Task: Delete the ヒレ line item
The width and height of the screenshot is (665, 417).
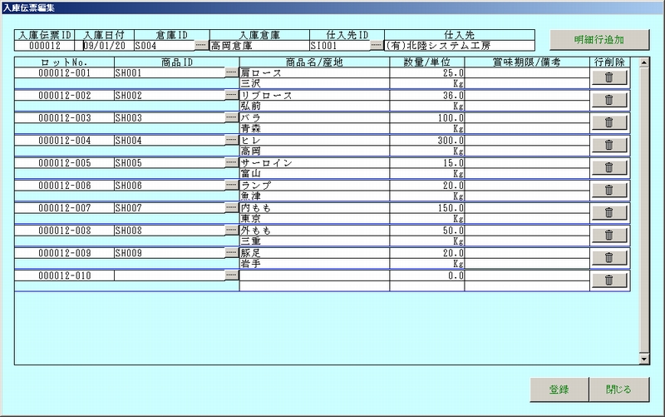Action: point(609,145)
